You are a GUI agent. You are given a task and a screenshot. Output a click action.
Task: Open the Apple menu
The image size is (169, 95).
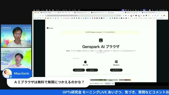(x=34, y=10)
